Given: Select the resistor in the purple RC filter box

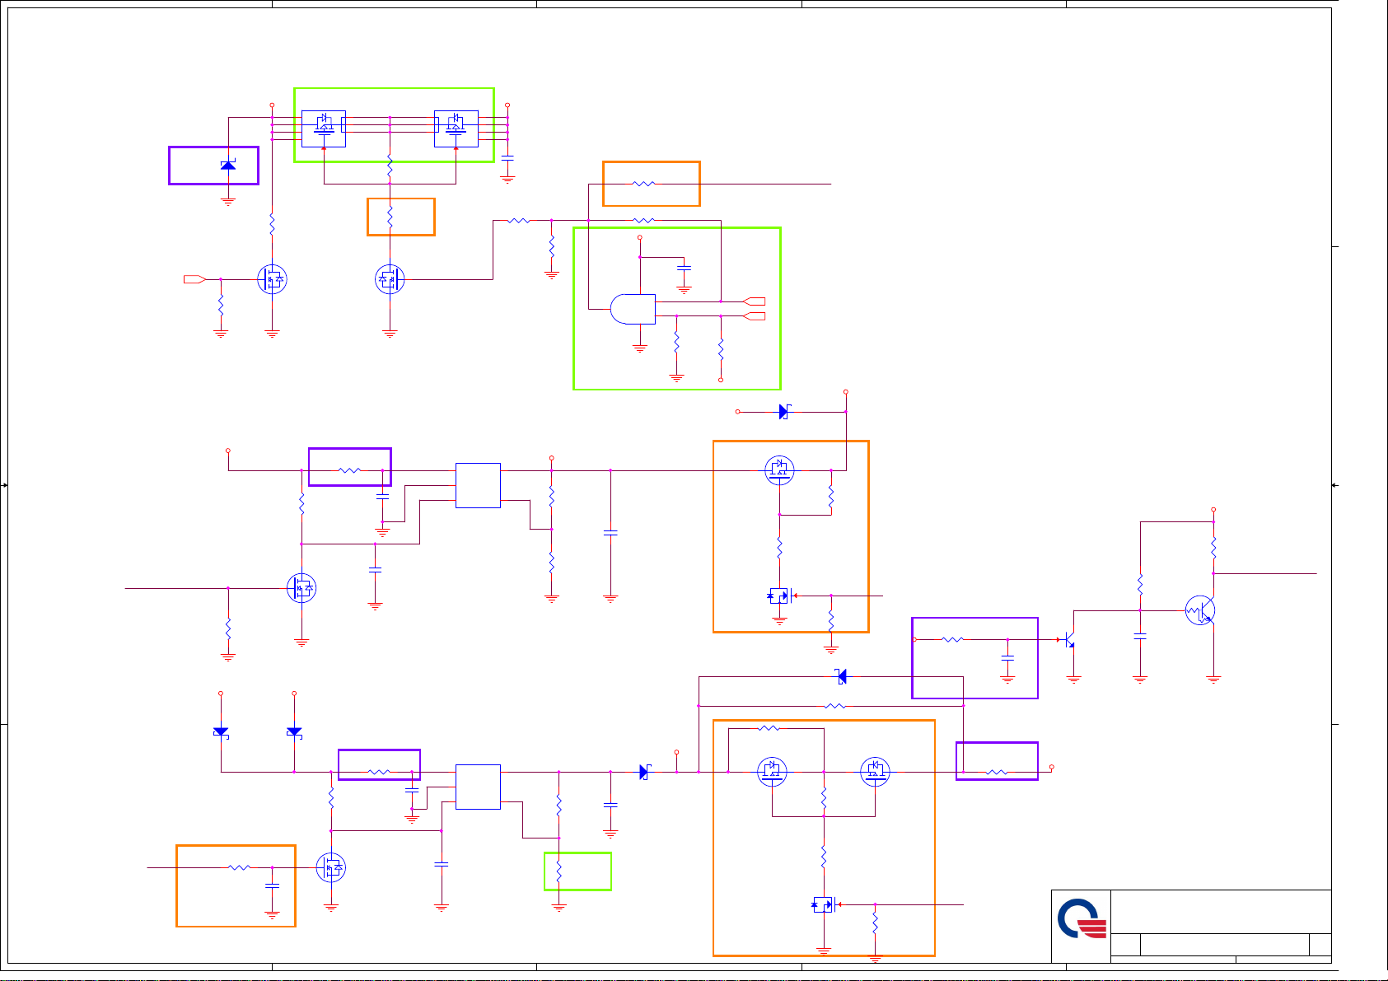Looking at the screenshot, I should coord(953,639).
